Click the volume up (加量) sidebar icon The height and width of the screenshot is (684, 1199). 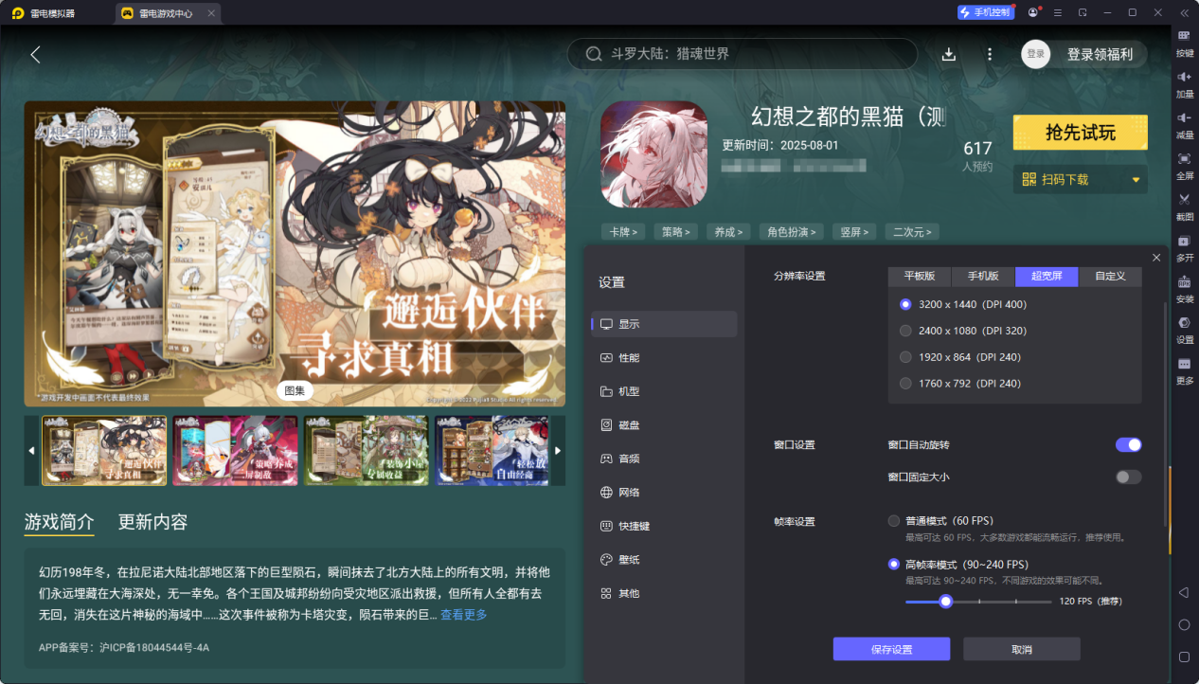point(1184,82)
